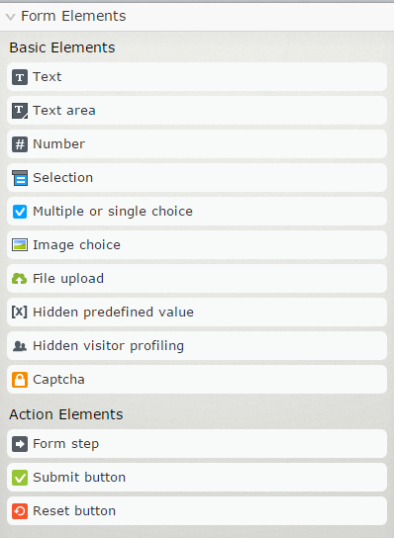Image resolution: width=394 pixels, height=538 pixels.
Task: Click the Form step arrow icon
Action: (x=20, y=444)
